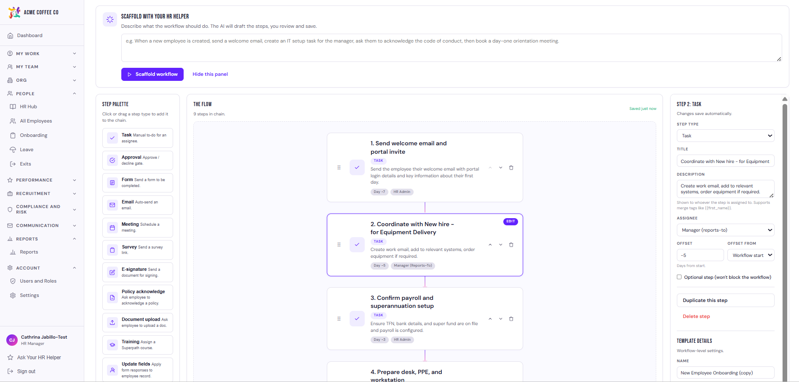Open the Assignee dropdown

click(x=725, y=230)
